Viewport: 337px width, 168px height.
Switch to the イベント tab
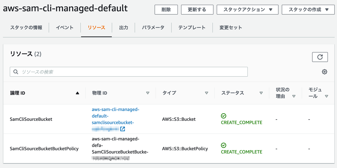coord(65,28)
